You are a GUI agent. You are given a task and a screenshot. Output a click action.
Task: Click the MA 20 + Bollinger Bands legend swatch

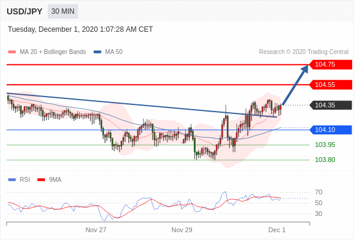[12, 52]
